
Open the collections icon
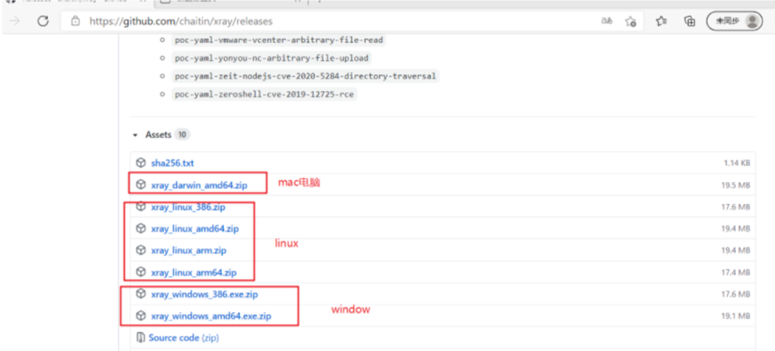689,22
